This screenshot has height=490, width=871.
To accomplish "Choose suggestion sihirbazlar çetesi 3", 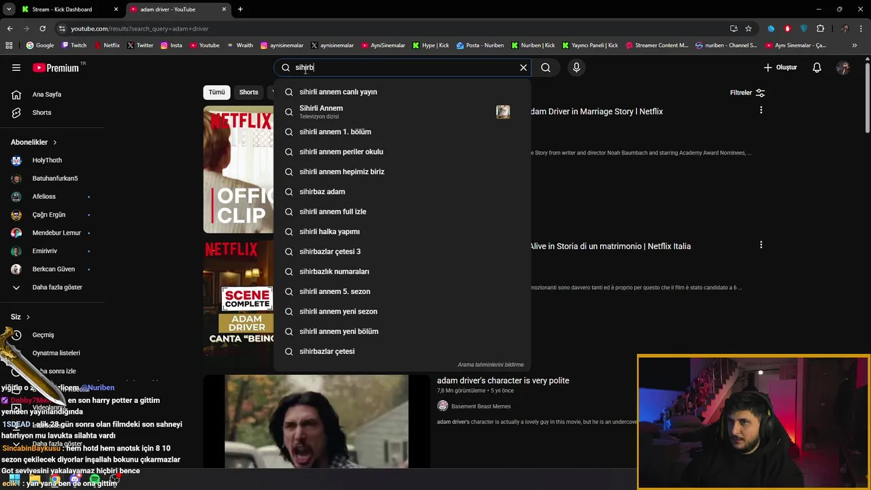I will pyautogui.click(x=402, y=252).
